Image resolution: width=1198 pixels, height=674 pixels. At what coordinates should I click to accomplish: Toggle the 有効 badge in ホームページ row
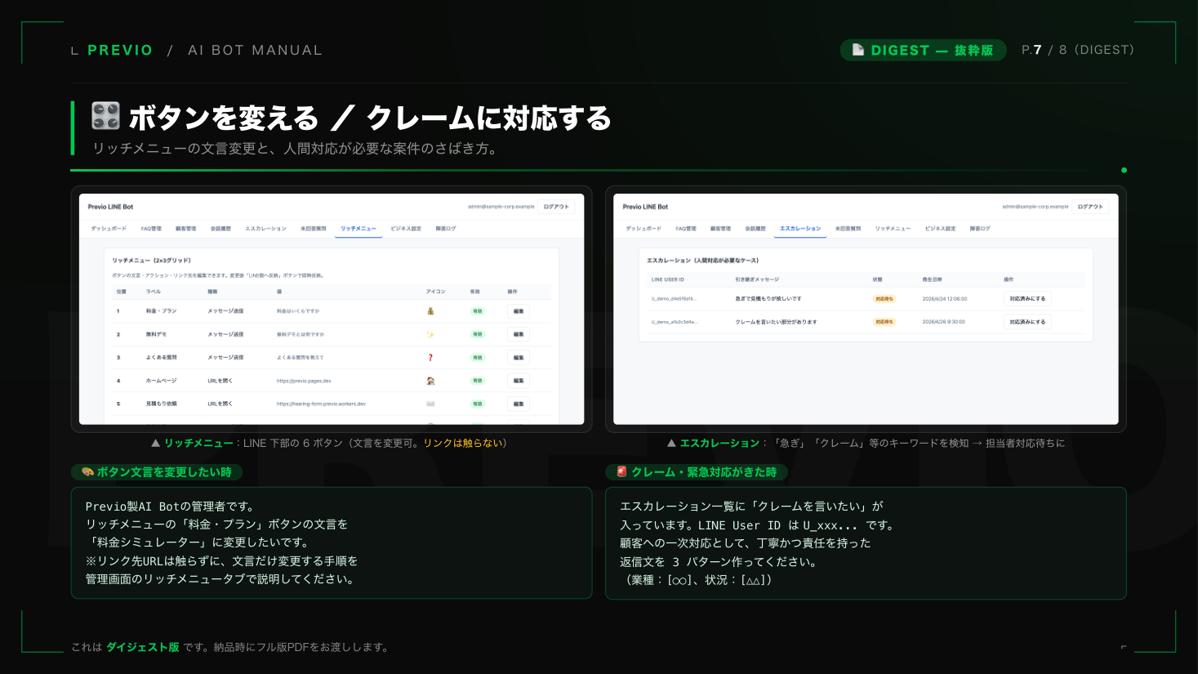coord(477,381)
